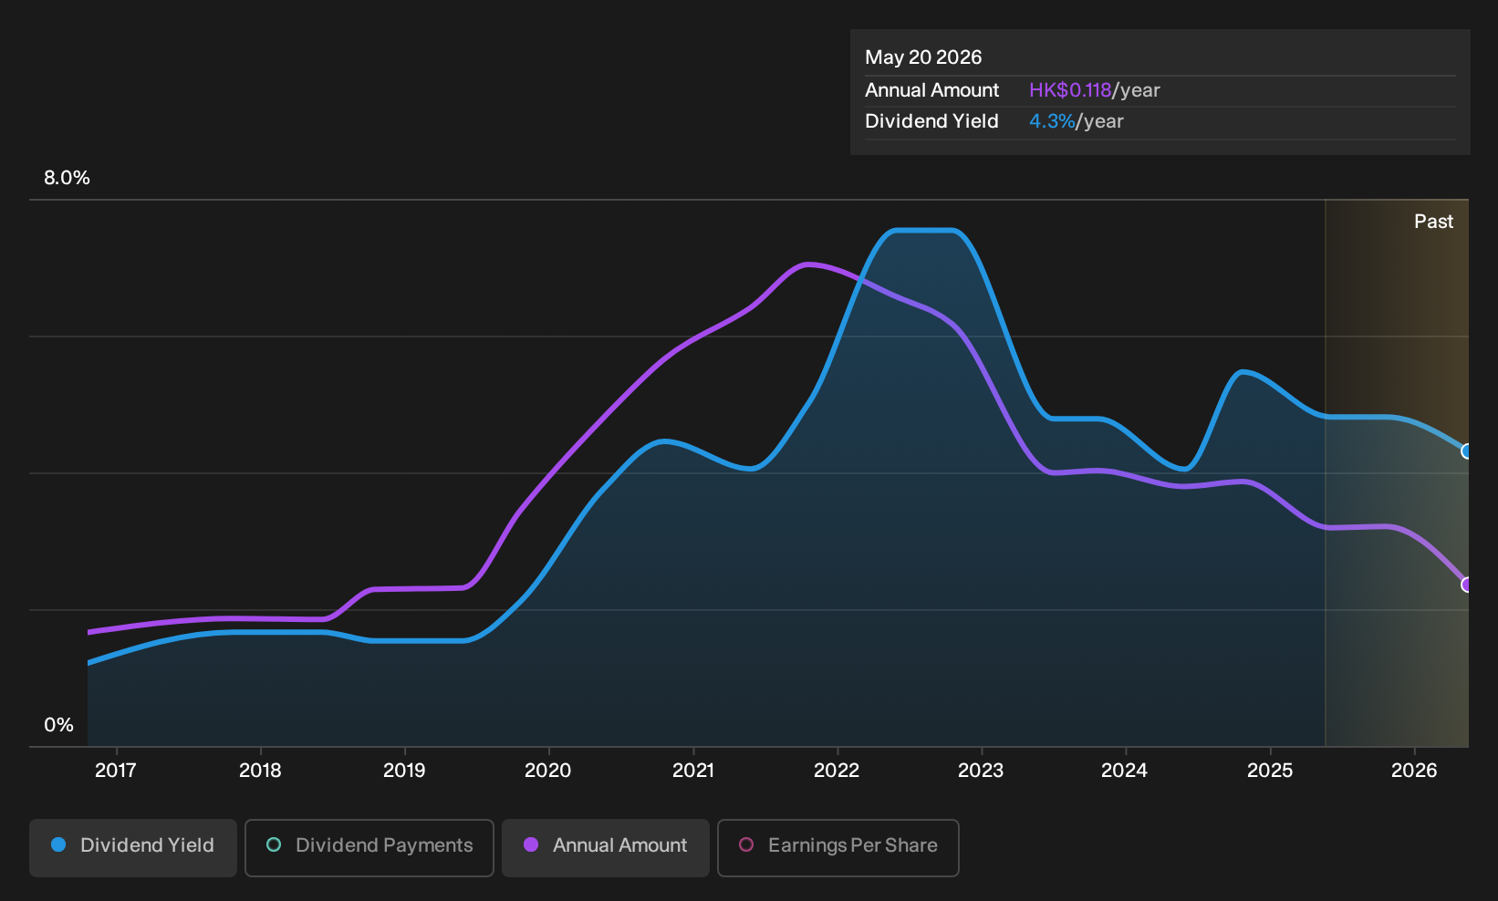The width and height of the screenshot is (1498, 901).
Task: Click the 8.0% y-axis label
Action: (67, 178)
